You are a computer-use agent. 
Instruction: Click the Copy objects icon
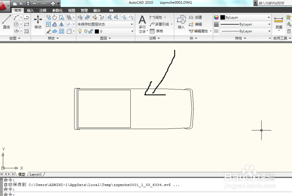point(48,17)
